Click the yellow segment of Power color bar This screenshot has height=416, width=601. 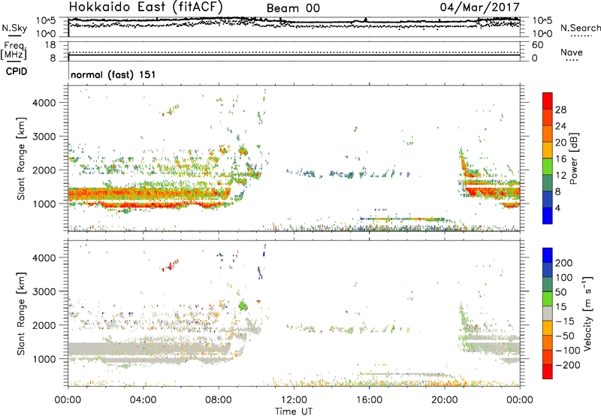point(548,150)
